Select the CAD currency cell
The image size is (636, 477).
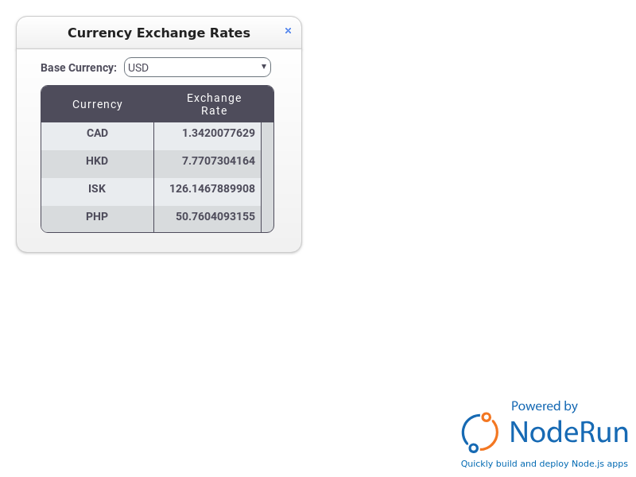coord(98,134)
